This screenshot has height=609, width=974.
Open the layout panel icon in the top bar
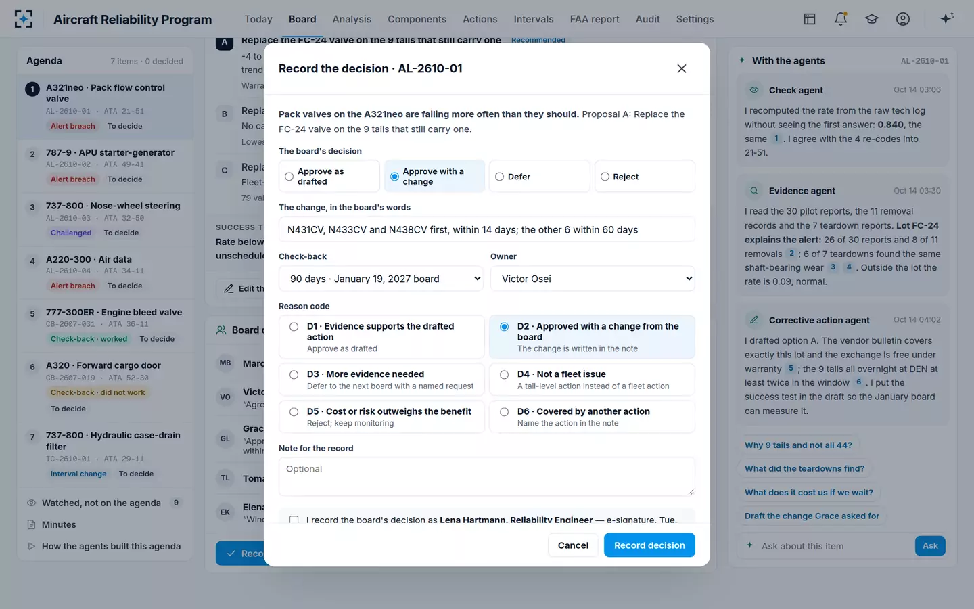(x=810, y=19)
